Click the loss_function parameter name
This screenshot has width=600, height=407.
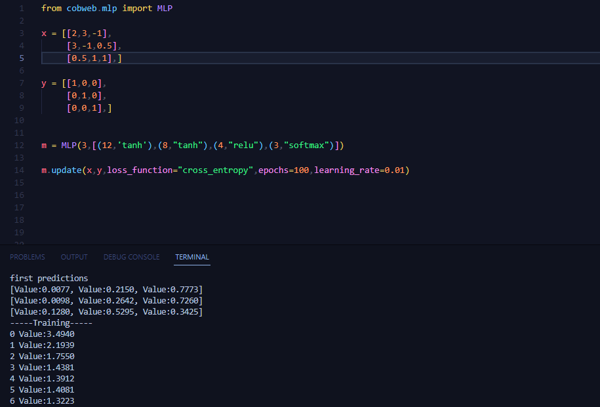point(140,170)
